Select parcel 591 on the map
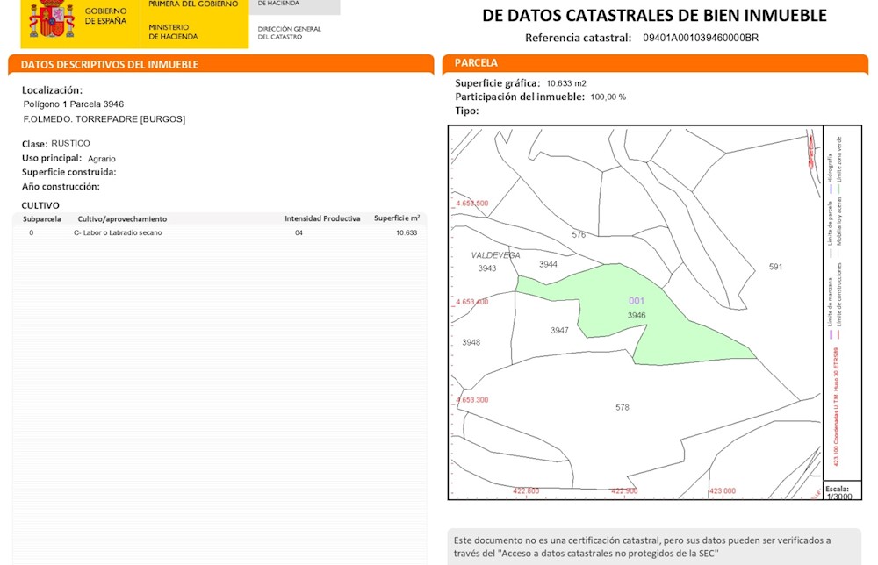This screenshot has width=878, height=565. coord(775,267)
